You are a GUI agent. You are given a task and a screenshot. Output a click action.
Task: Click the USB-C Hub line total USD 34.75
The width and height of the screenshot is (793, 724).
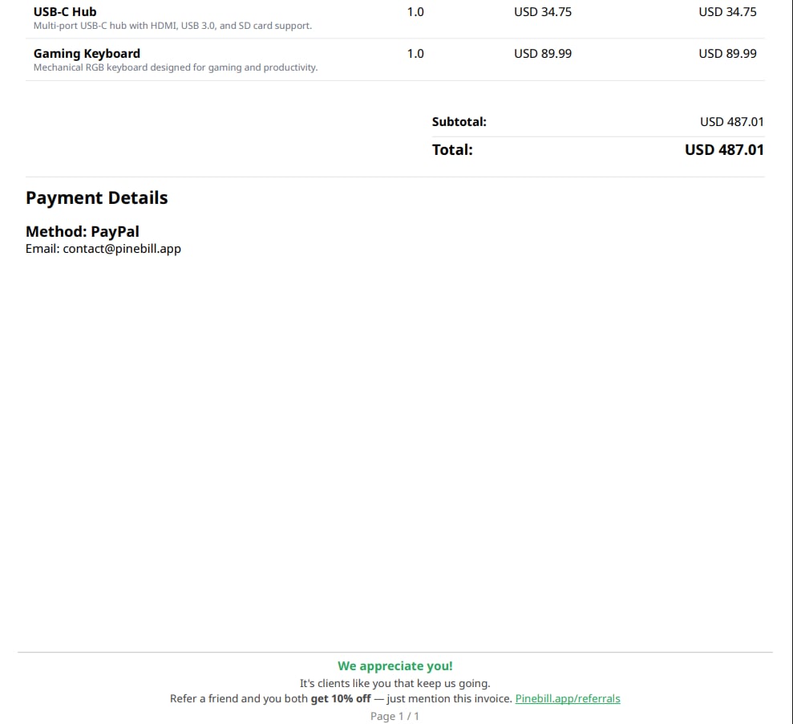pyautogui.click(x=727, y=12)
